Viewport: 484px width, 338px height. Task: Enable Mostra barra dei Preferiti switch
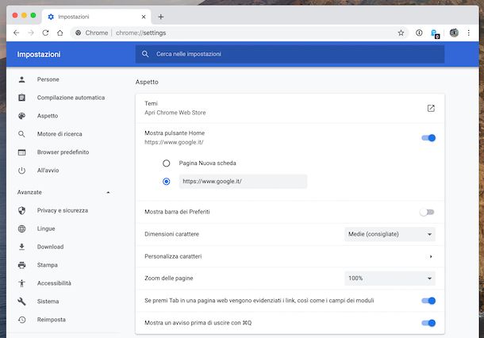pos(427,212)
